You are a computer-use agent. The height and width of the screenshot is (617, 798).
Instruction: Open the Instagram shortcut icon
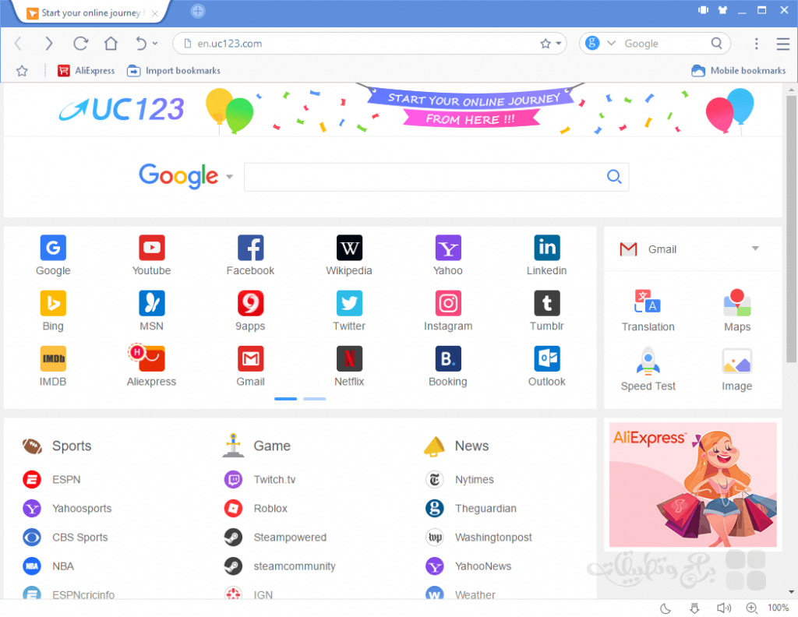tap(447, 303)
